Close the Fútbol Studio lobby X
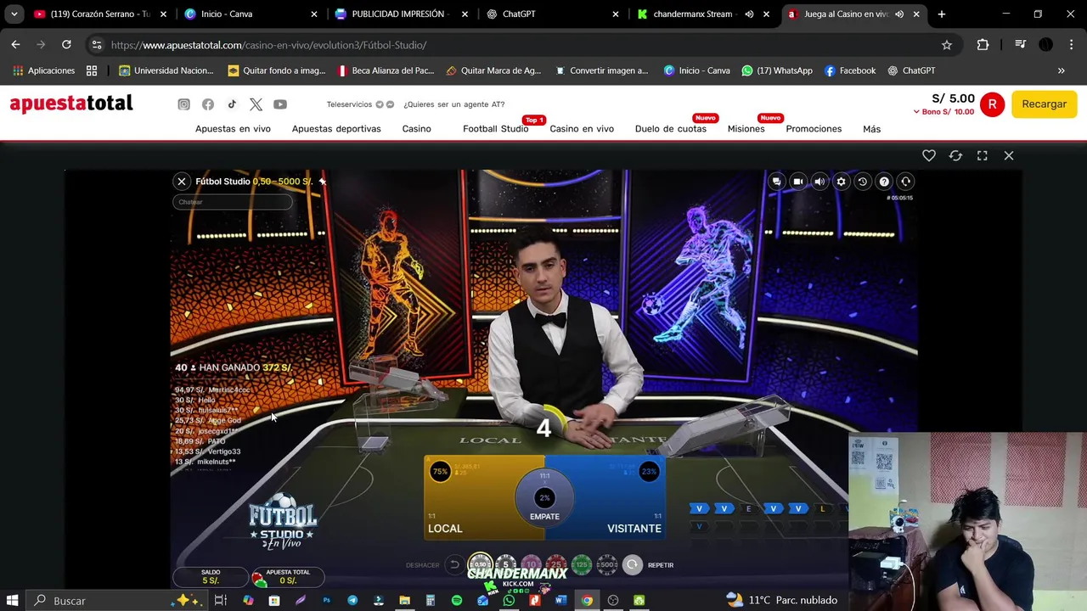 [182, 181]
